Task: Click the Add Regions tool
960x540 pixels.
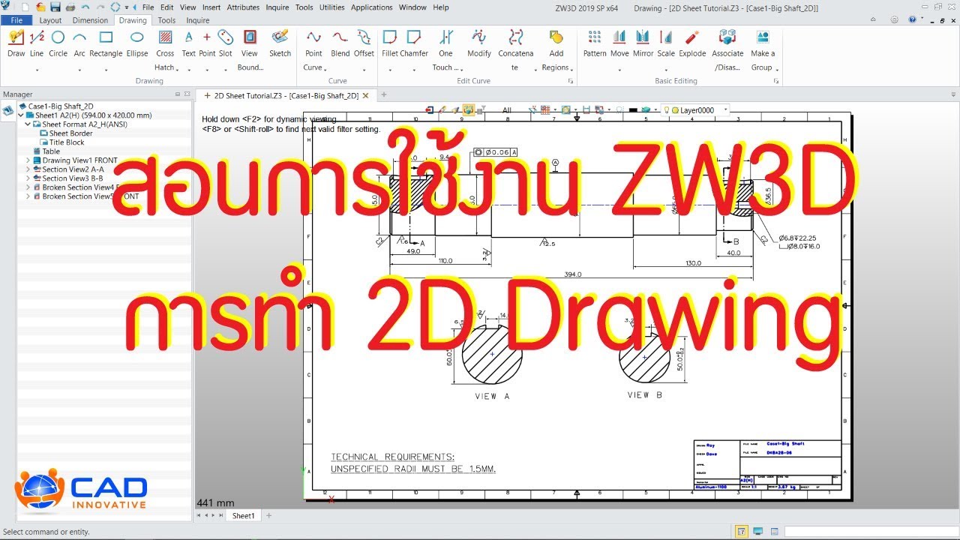Action: [x=556, y=49]
